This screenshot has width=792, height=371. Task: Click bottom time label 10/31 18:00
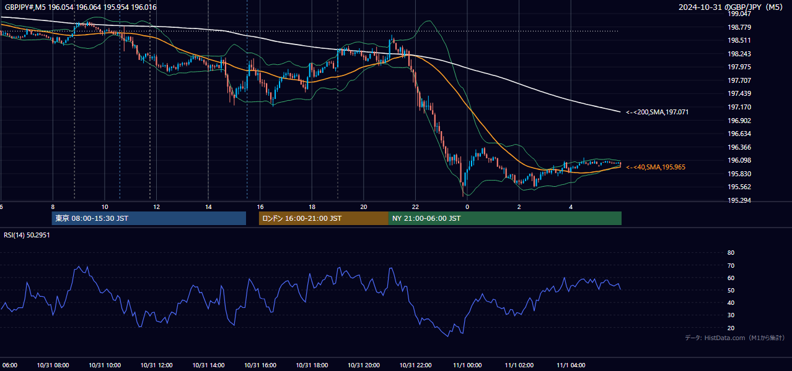tap(312, 365)
